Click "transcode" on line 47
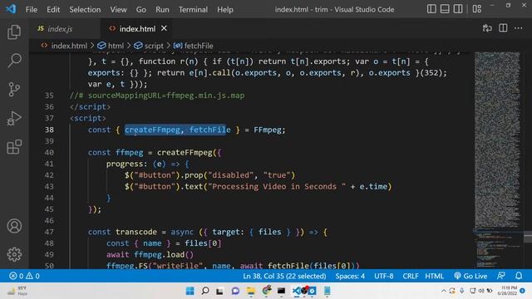The height and width of the screenshot is (299, 532). pyautogui.click(x=136, y=232)
